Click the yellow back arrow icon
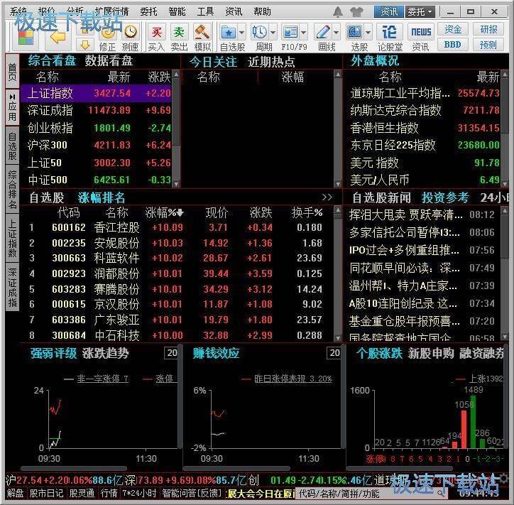 point(58,38)
